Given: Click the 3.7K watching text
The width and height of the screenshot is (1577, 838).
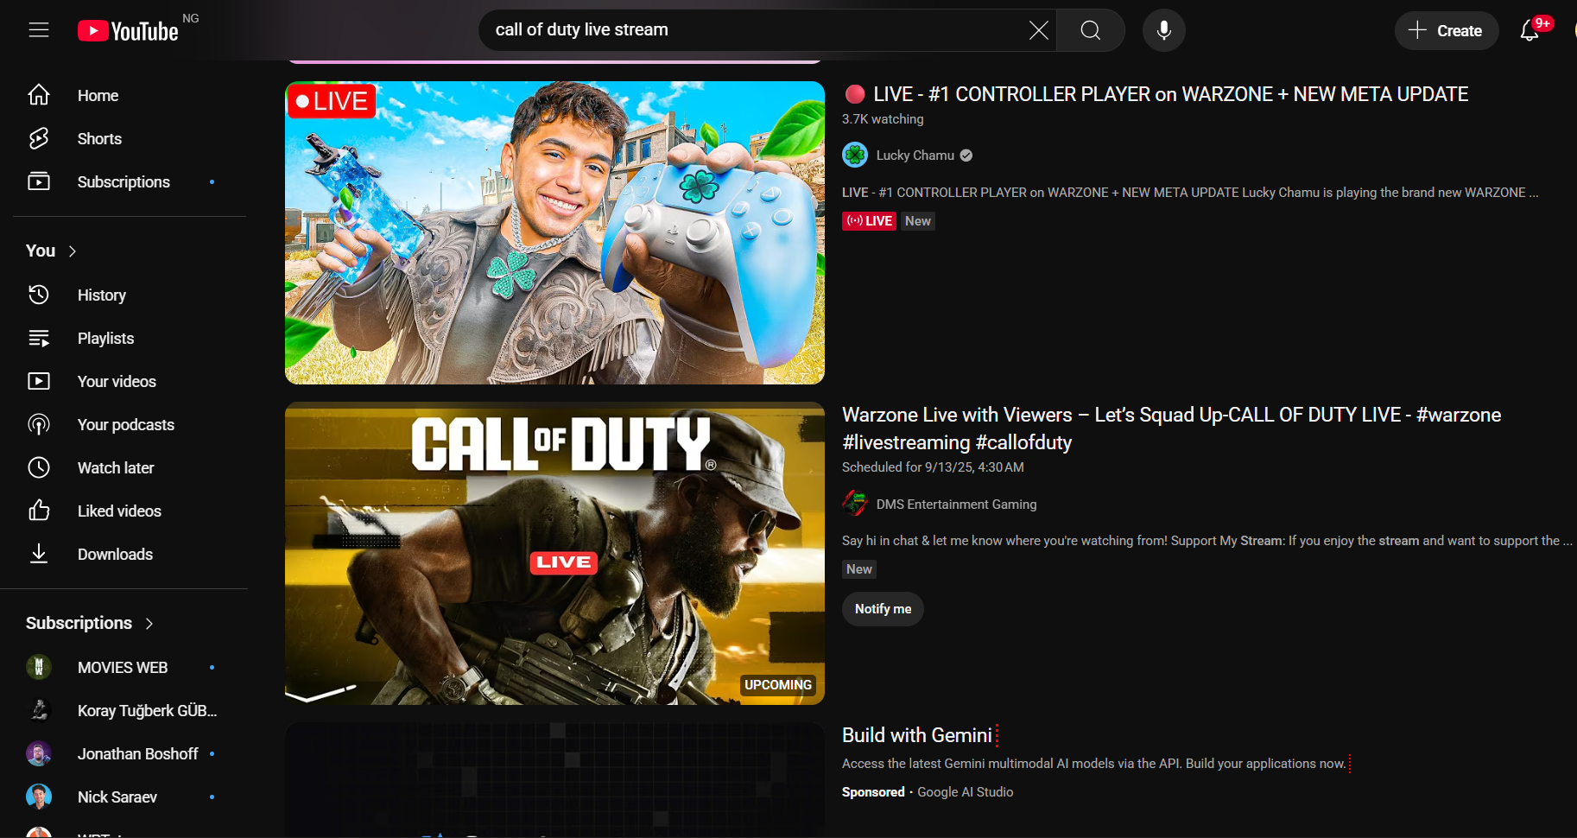Looking at the screenshot, I should pyautogui.click(x=883, y=119).
